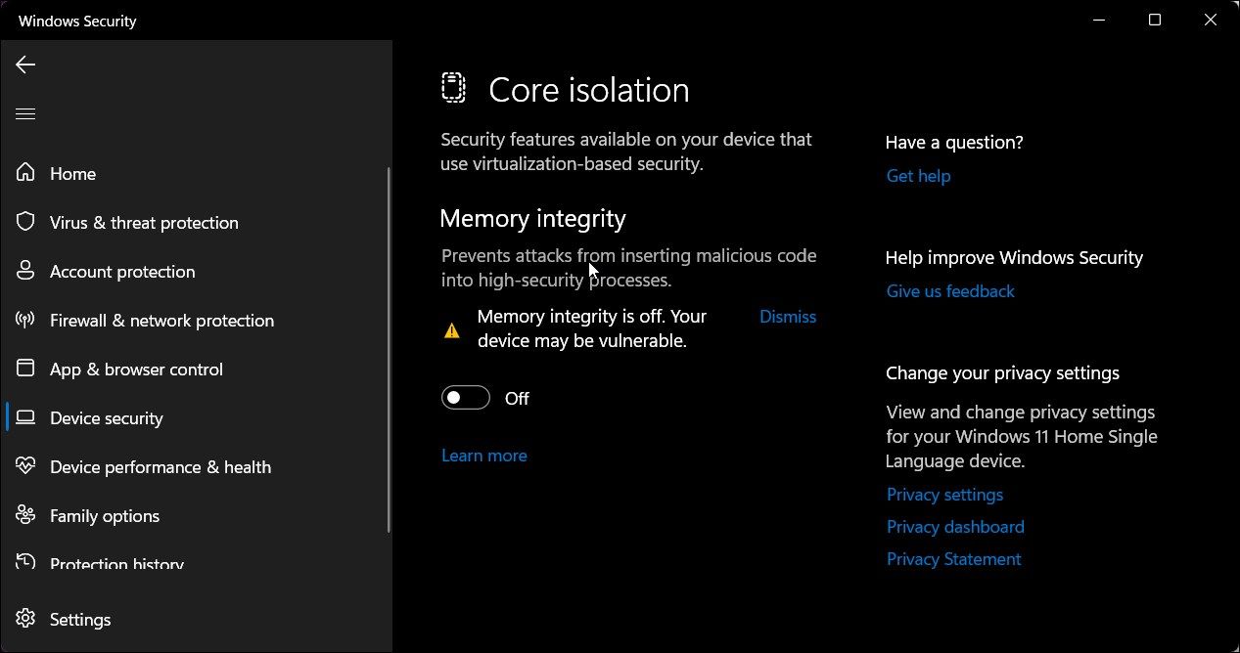Image resolution: width=1240 pixels, height=653 pixels.
Task: Click 'Memory integrity is off' warning text
Action: click(592, 328)
